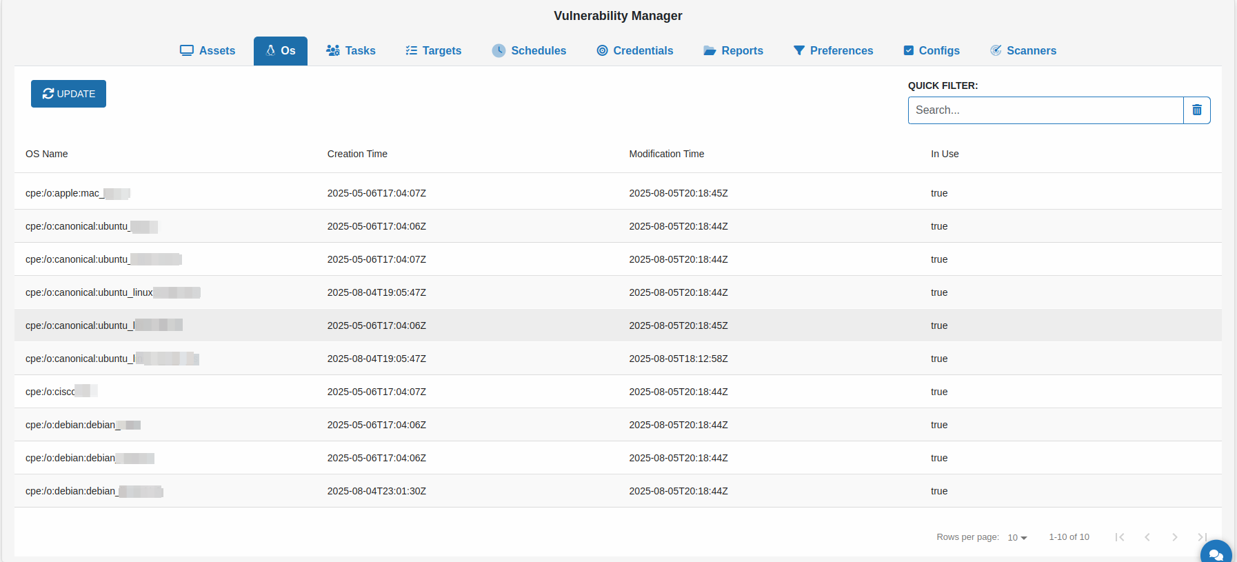Select the Reports tab
Image resolution: width=1237 pixels, height=562 pixels.
[733, 51]
